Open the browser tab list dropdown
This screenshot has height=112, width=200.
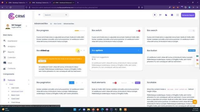[179, 2]
